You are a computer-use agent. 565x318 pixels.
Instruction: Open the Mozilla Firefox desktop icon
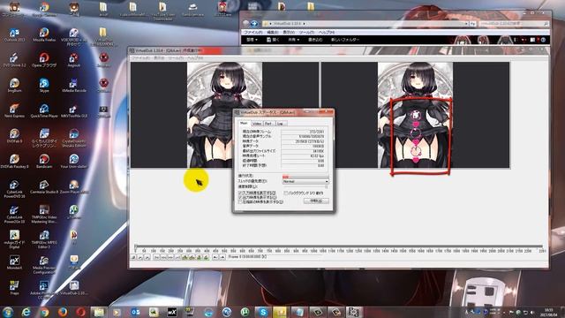tap(44, 34)
